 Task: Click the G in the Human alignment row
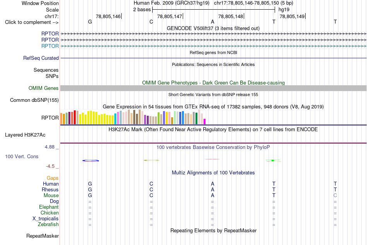point(90,184)
